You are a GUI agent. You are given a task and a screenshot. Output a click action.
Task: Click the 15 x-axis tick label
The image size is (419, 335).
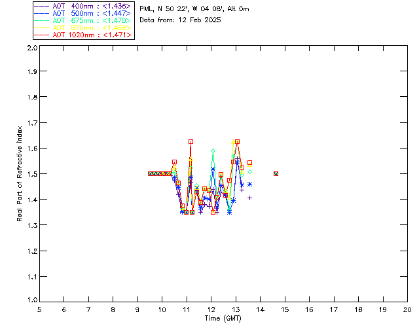point(285,309)
